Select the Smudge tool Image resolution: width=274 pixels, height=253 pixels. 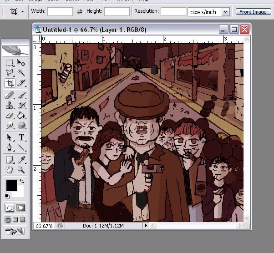click(x=9, y=125)
